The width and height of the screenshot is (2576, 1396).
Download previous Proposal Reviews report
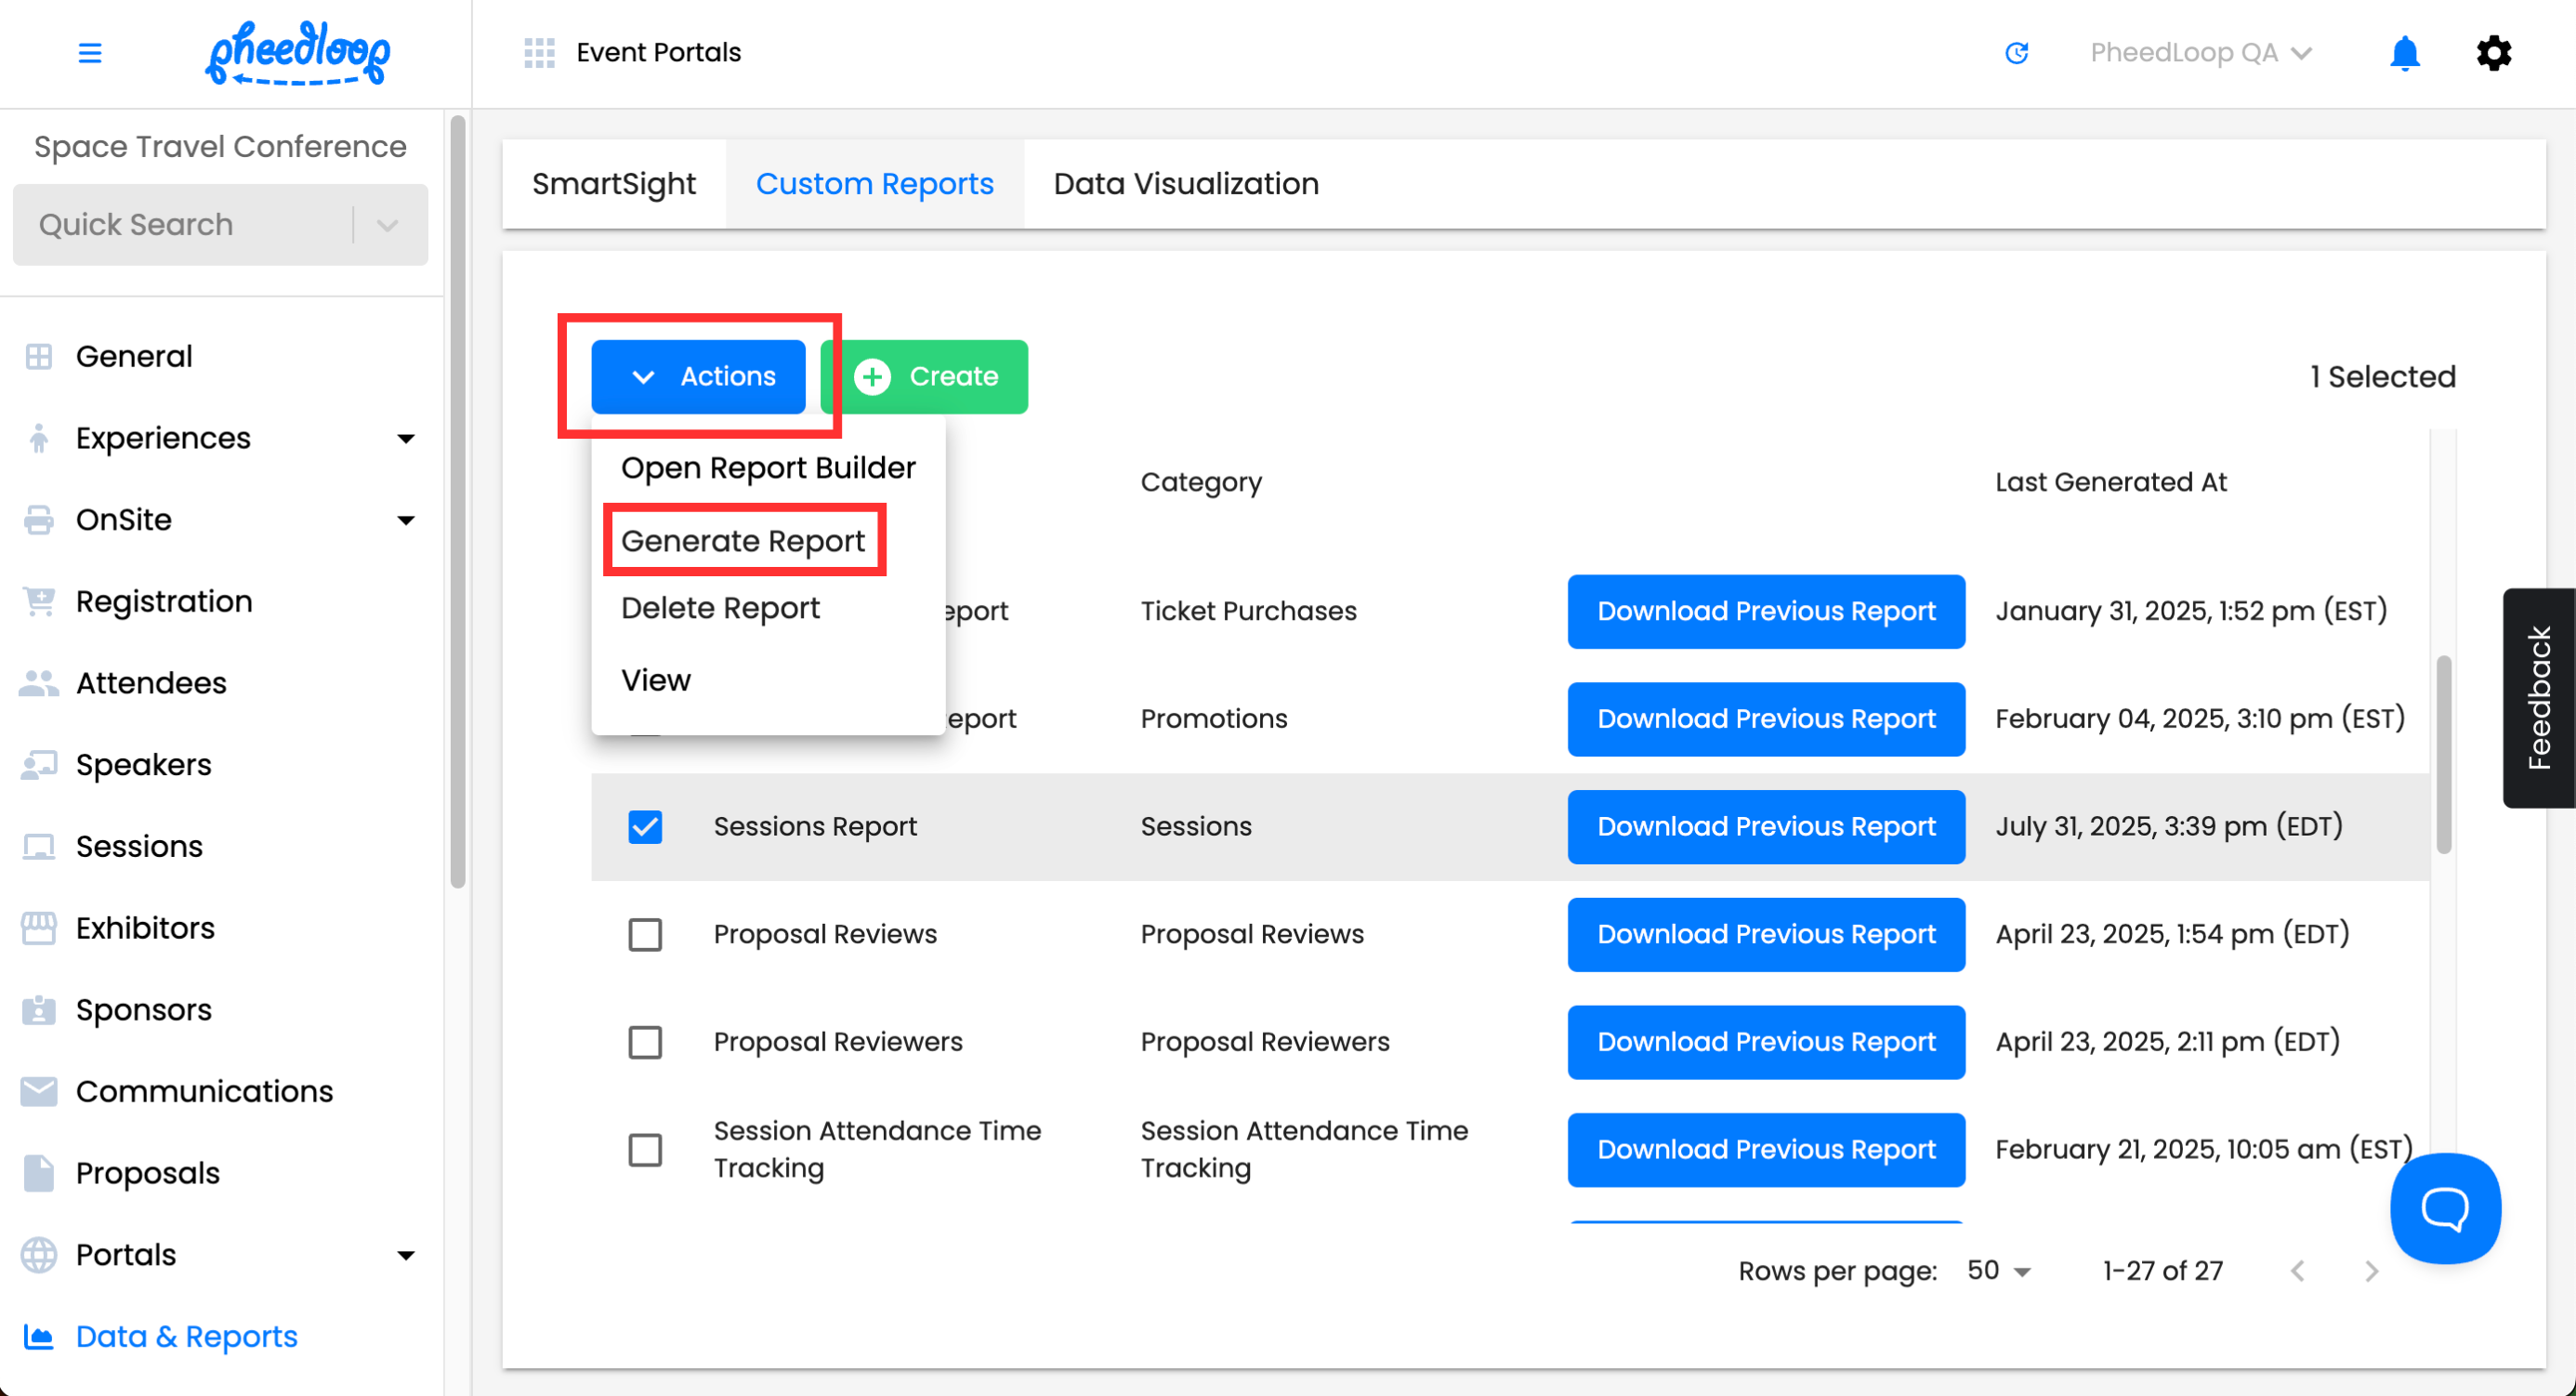point(1766,935)
